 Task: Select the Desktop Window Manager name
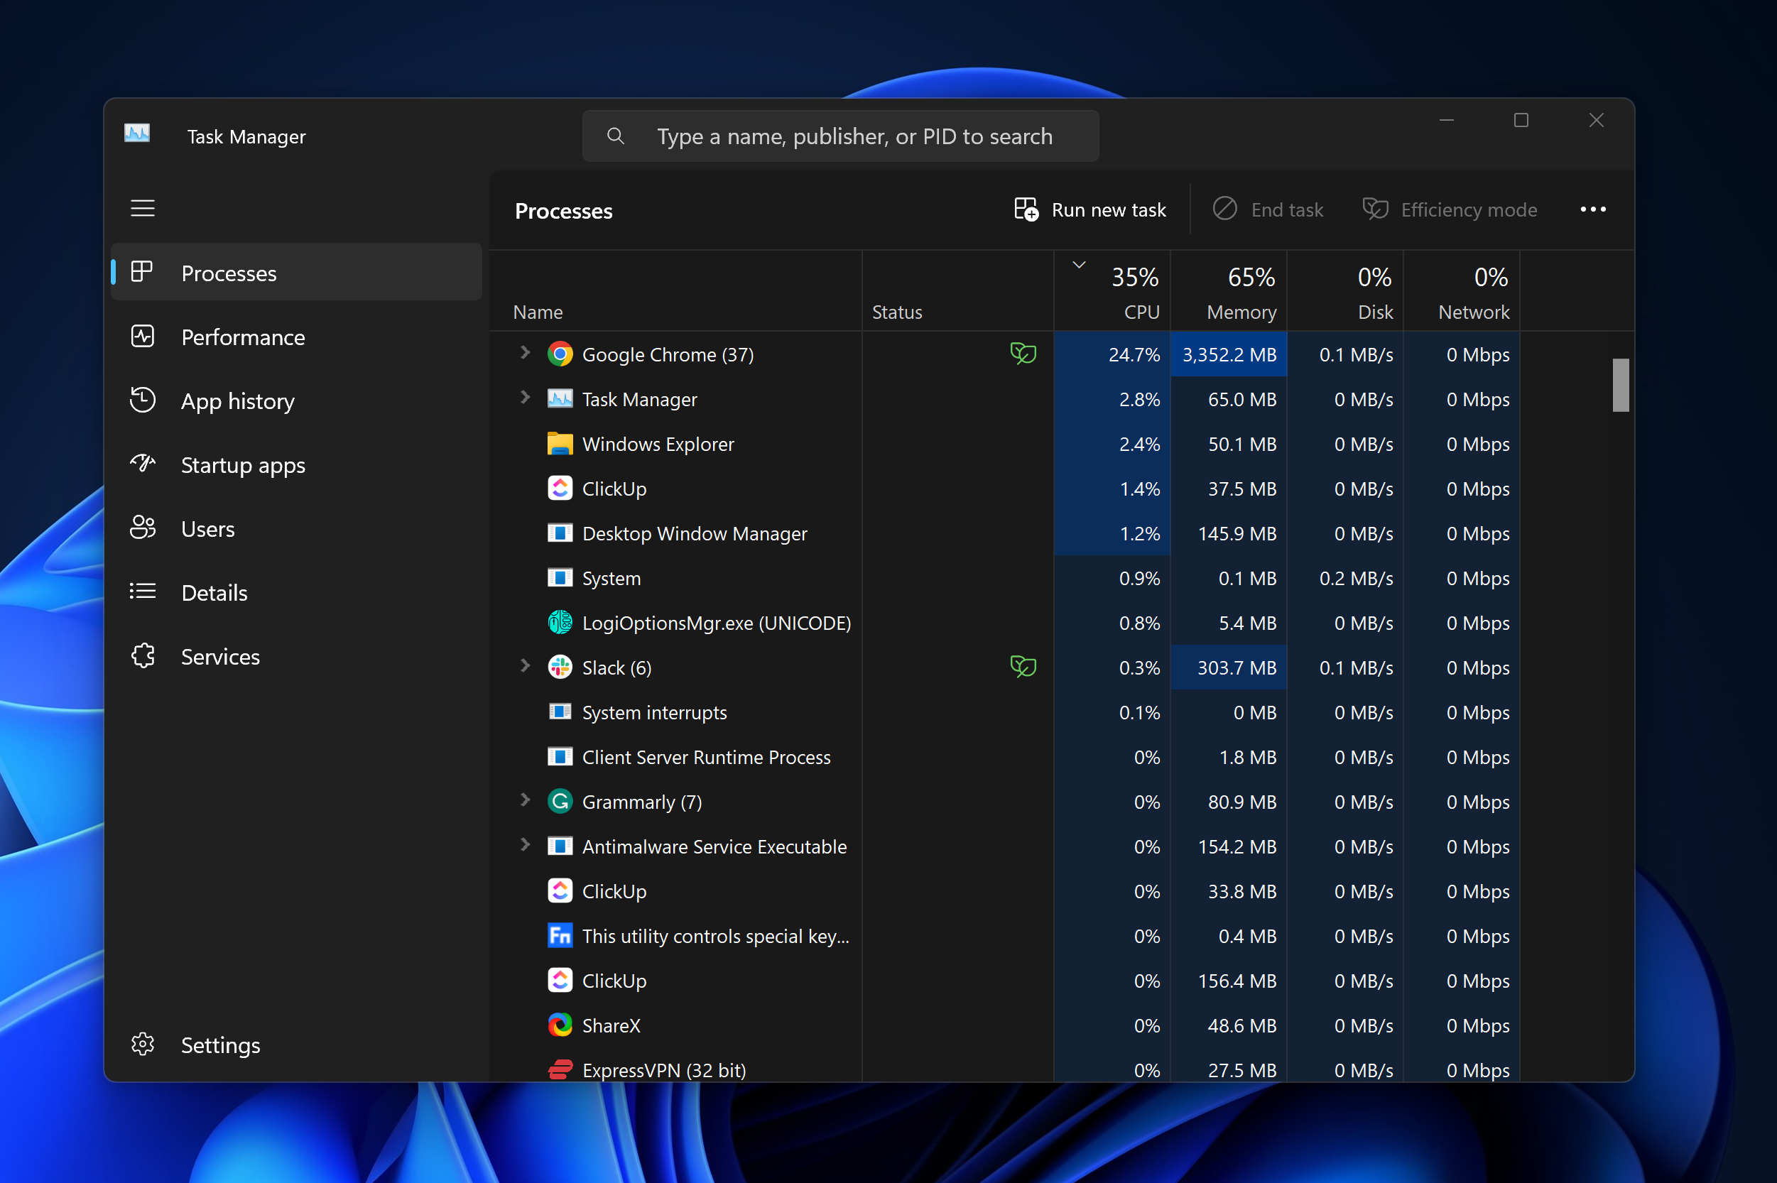point(694,534)
